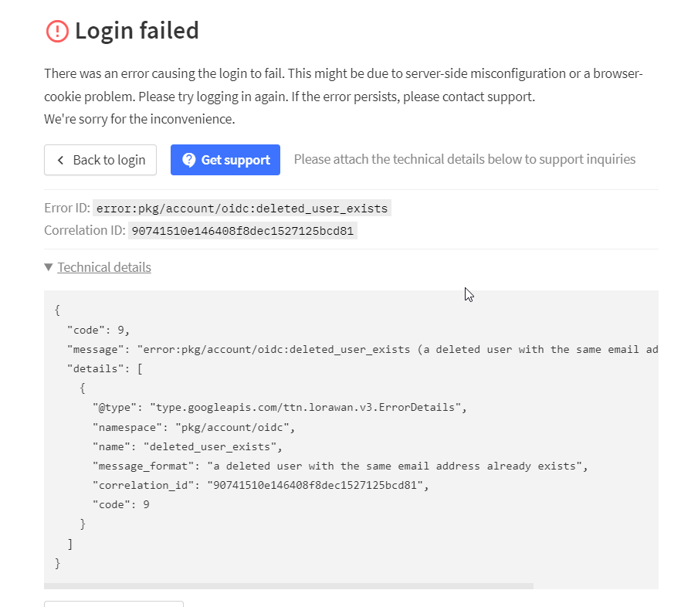
Task: Click the "message_format" line in JSON details
Action: click(x=340, y=466)
